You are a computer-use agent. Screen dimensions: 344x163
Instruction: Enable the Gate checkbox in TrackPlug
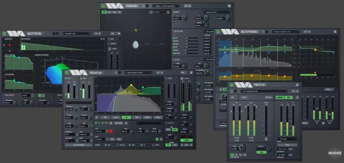(66, 78)
